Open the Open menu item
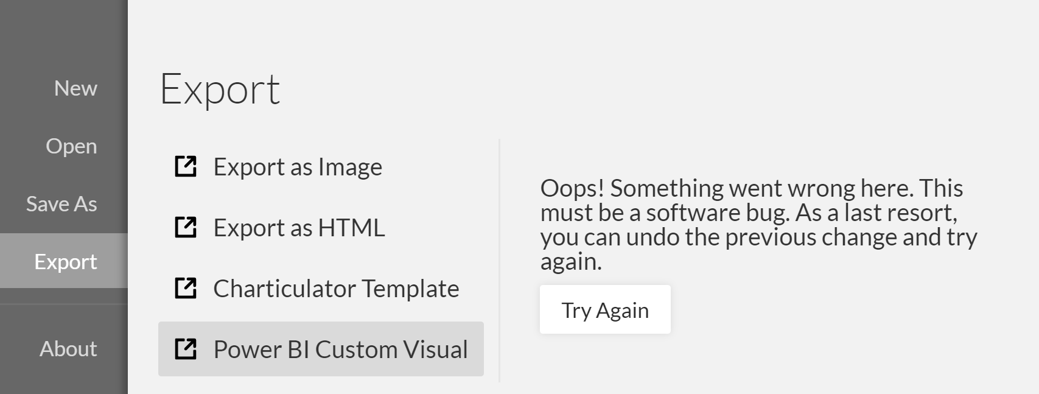 [x=71, y=146]
